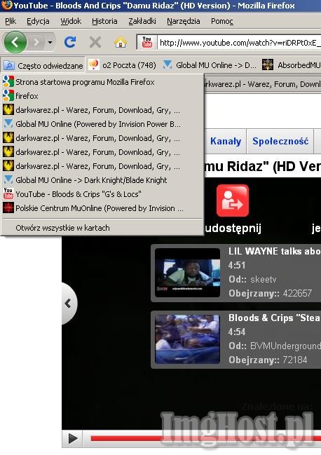The width and height of the screenshot is (321, 455).
Task: Reload the current page
Action: (70, 42)
